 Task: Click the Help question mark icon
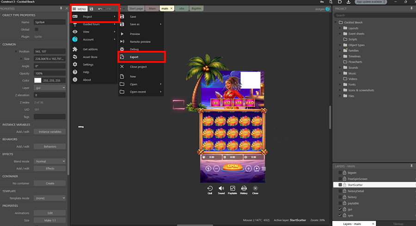coord(75,72)
